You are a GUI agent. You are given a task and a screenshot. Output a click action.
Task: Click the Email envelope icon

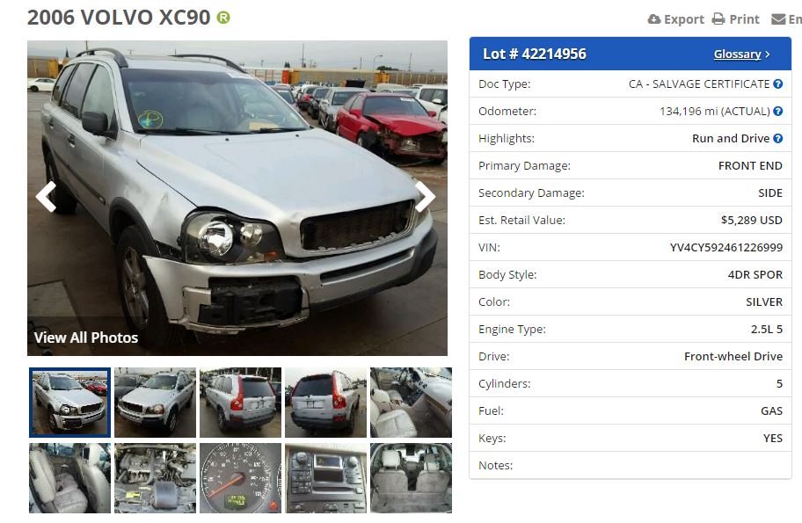[778, 19]
